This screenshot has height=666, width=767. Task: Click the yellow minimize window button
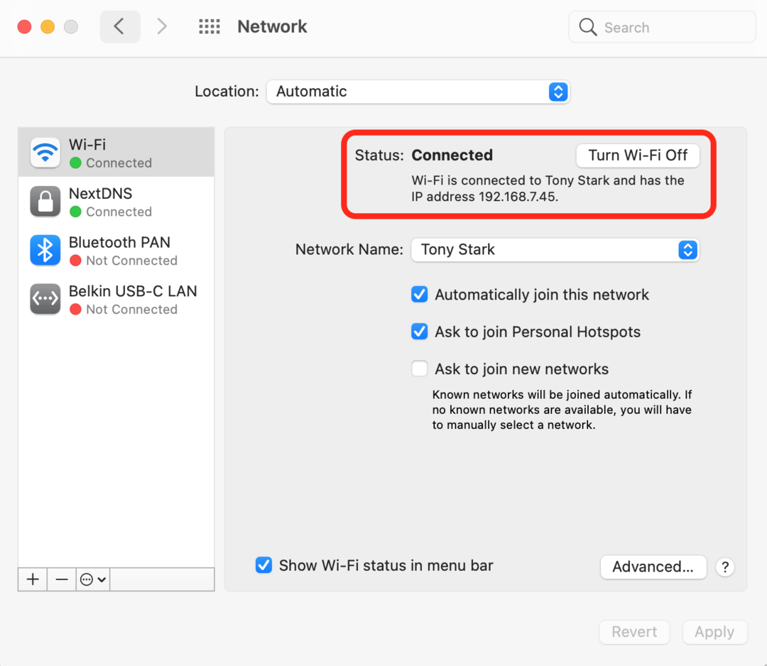48,26
